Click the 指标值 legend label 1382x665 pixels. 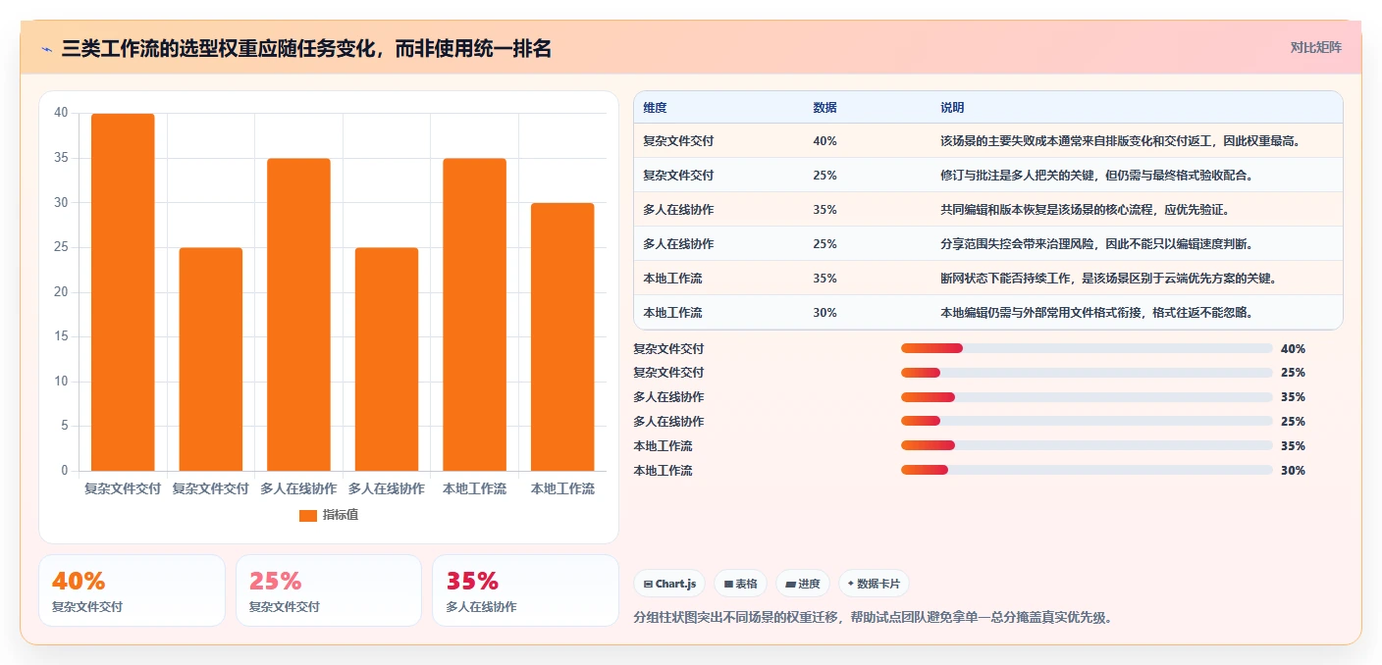(341, 515)
